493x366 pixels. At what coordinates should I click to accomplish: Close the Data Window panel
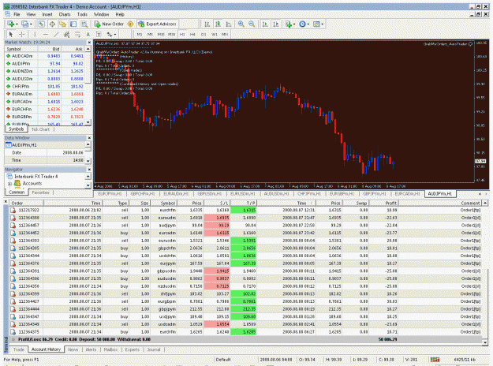coord(89,138)
